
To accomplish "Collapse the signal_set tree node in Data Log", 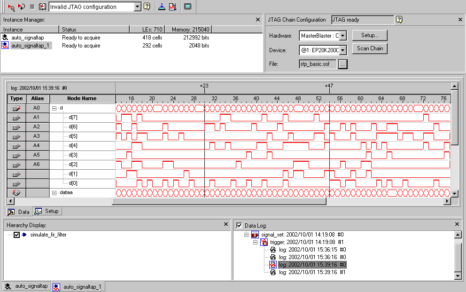I will (247, 235).
